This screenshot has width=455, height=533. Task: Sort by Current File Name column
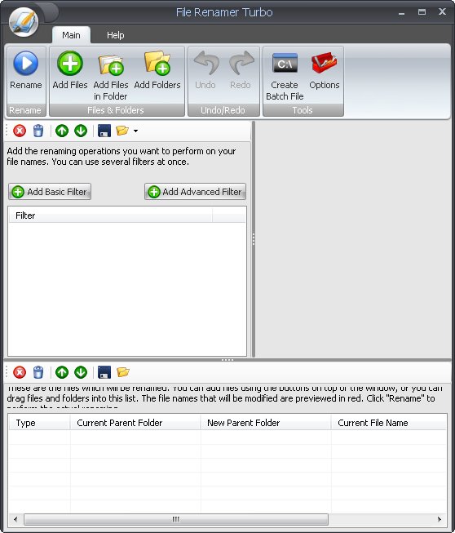point(388,423)
